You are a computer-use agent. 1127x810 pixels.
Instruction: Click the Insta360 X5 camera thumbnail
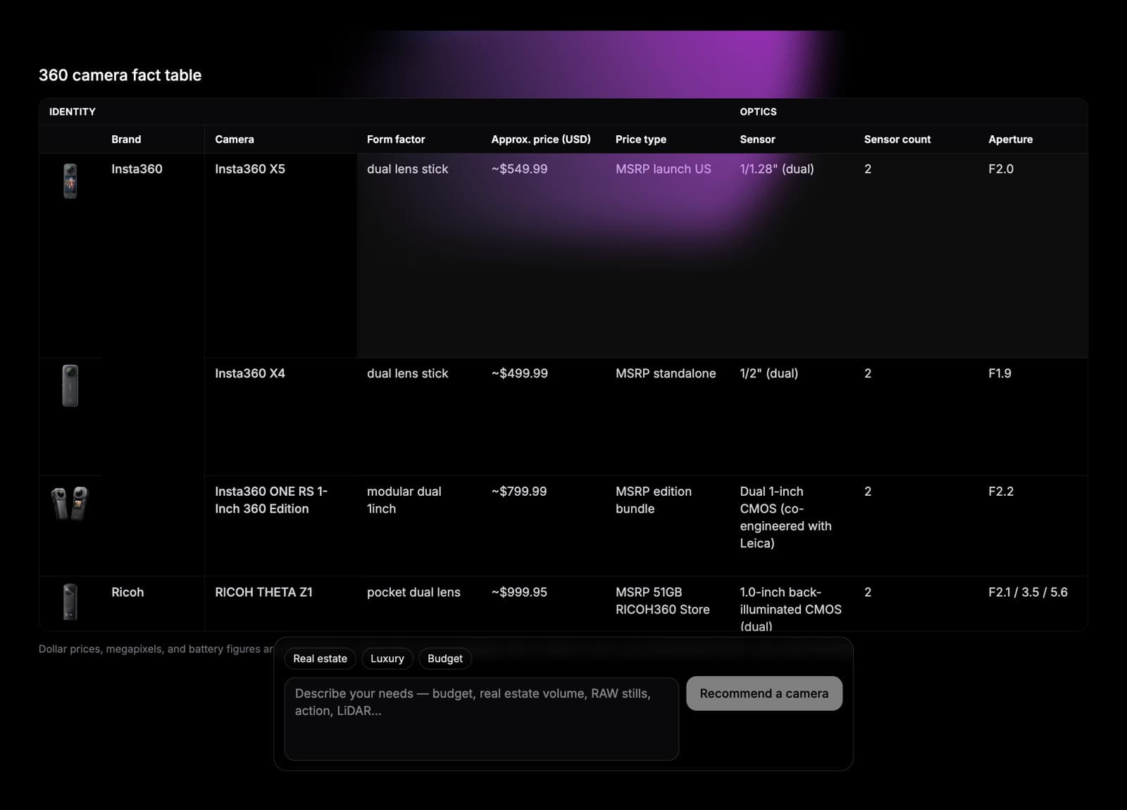[x=70, y=181]
